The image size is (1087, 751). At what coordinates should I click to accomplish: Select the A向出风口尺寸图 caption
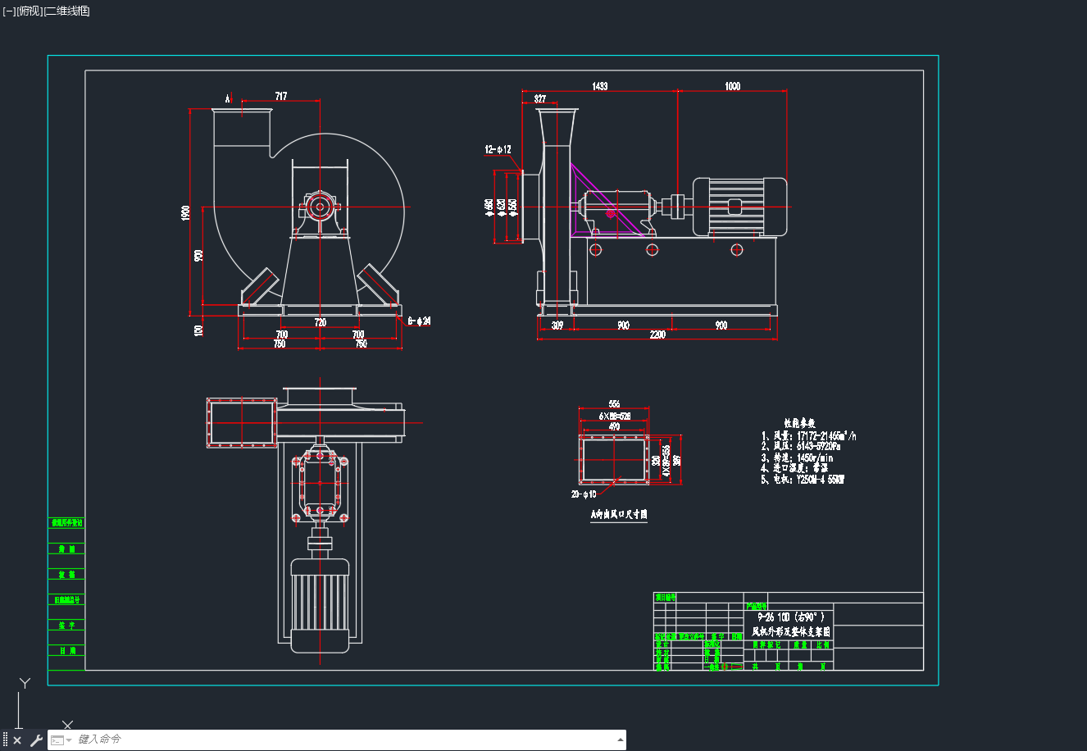click(x=619, y=515)
